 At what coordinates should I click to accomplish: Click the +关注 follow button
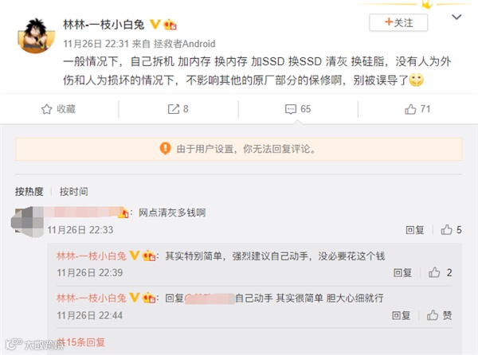click(398, 22)
